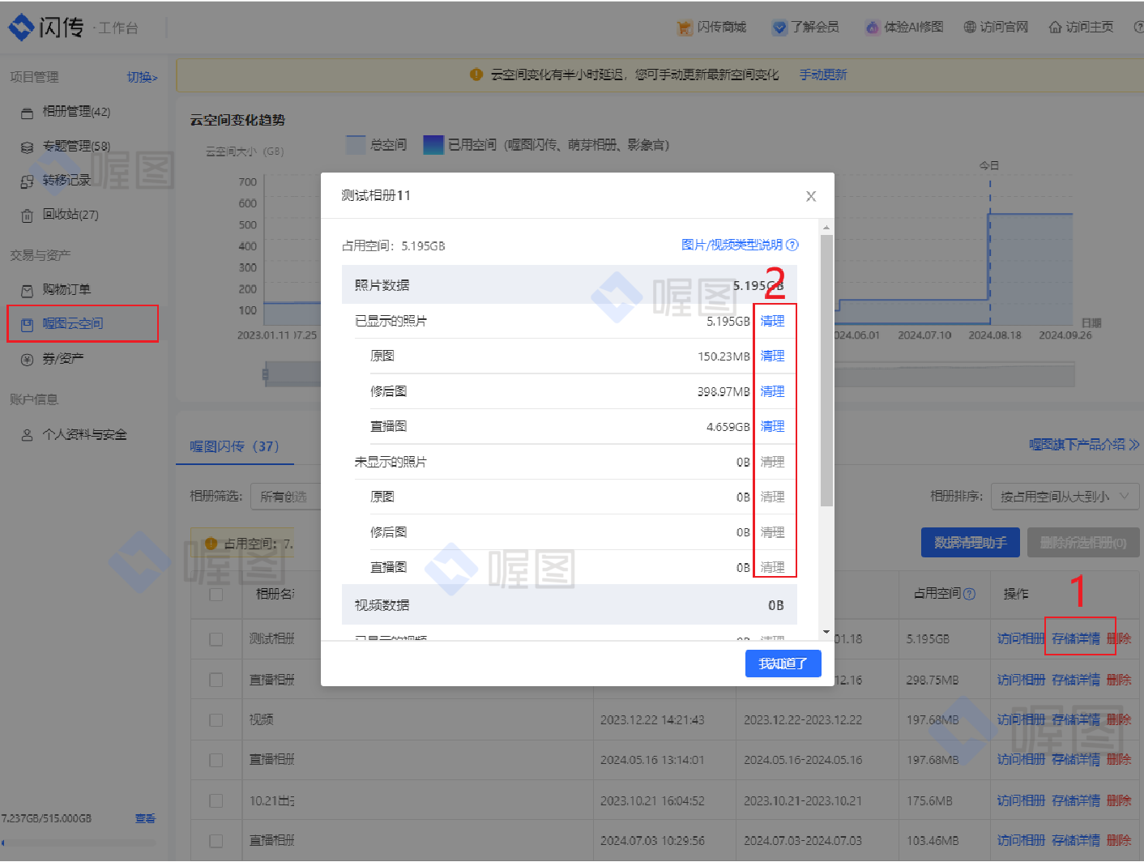Click 清理 for 150.23MB 原图

(772, 356)
